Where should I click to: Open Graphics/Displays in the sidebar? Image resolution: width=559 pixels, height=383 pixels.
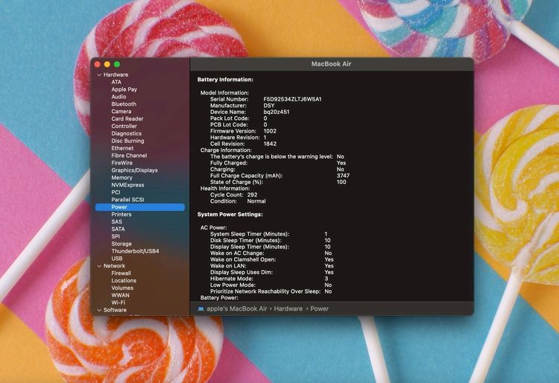tap(134, 171)
